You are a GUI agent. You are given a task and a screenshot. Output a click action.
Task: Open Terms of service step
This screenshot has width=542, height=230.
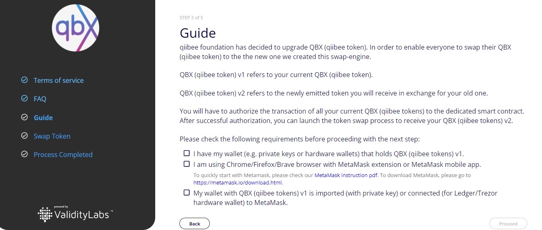coord(59,80)
